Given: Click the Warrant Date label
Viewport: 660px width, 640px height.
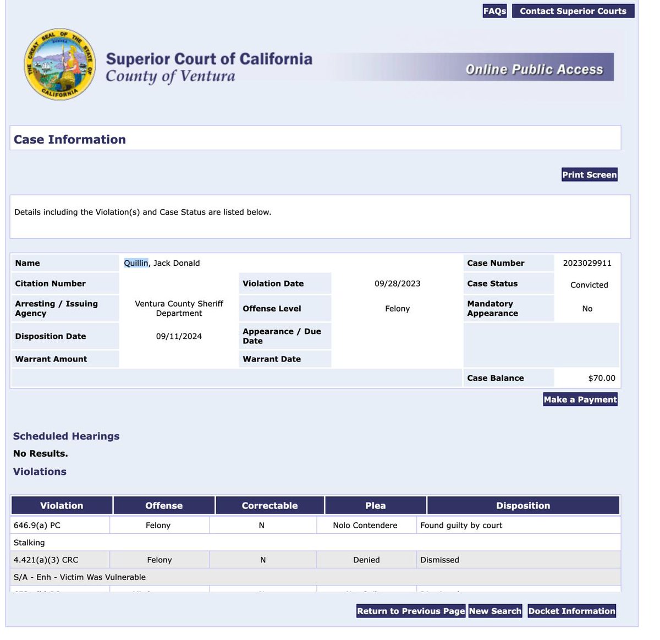Looking at the screenshot, I should coord(272,359).
